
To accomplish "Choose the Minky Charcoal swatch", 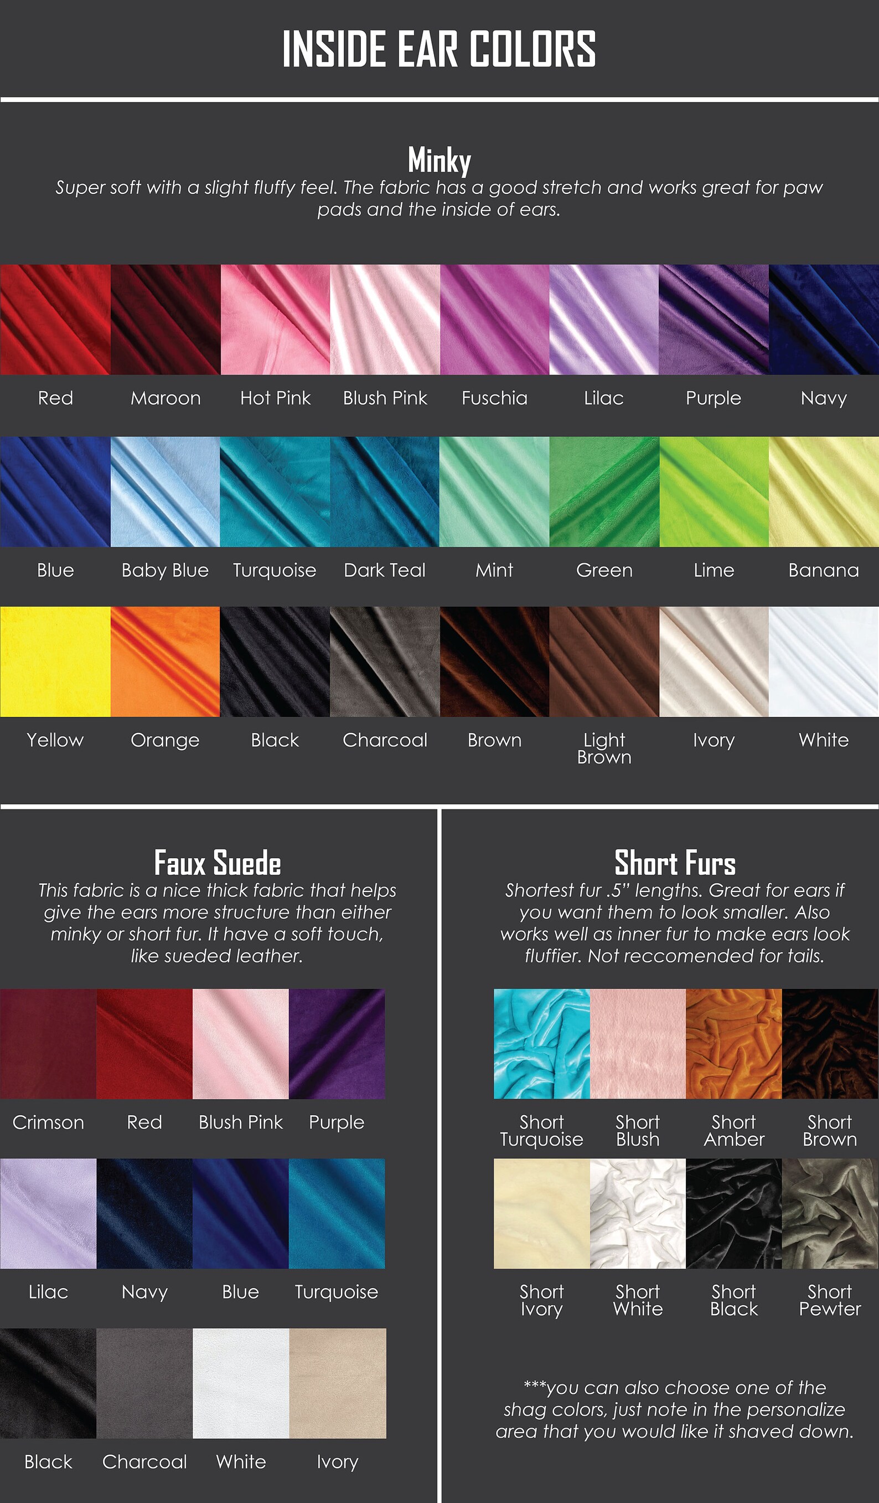I will (x=385, y=661).
